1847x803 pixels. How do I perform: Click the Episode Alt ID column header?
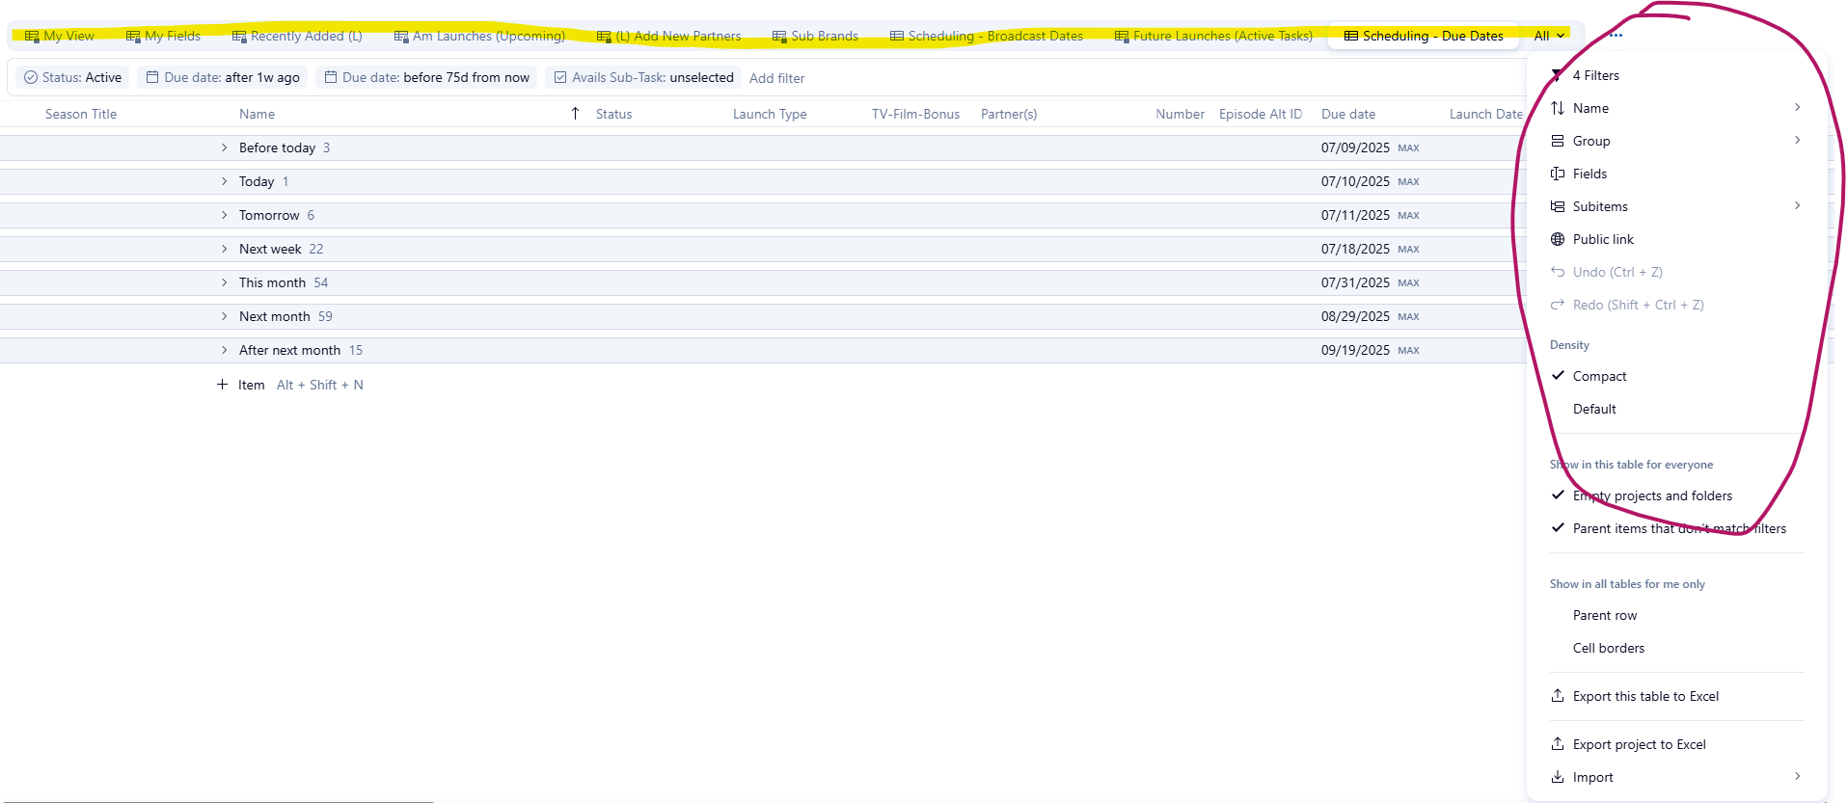click(1260, 114)
